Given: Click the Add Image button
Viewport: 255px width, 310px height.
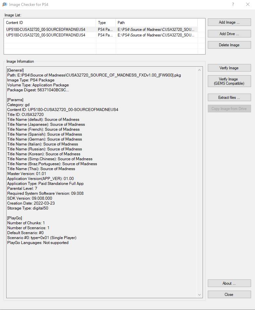Looking at the screenshot, I should (x=229, y=22).
